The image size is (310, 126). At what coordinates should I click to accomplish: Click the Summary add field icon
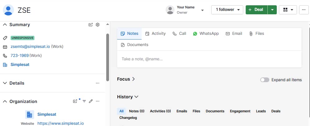point(91,25)
